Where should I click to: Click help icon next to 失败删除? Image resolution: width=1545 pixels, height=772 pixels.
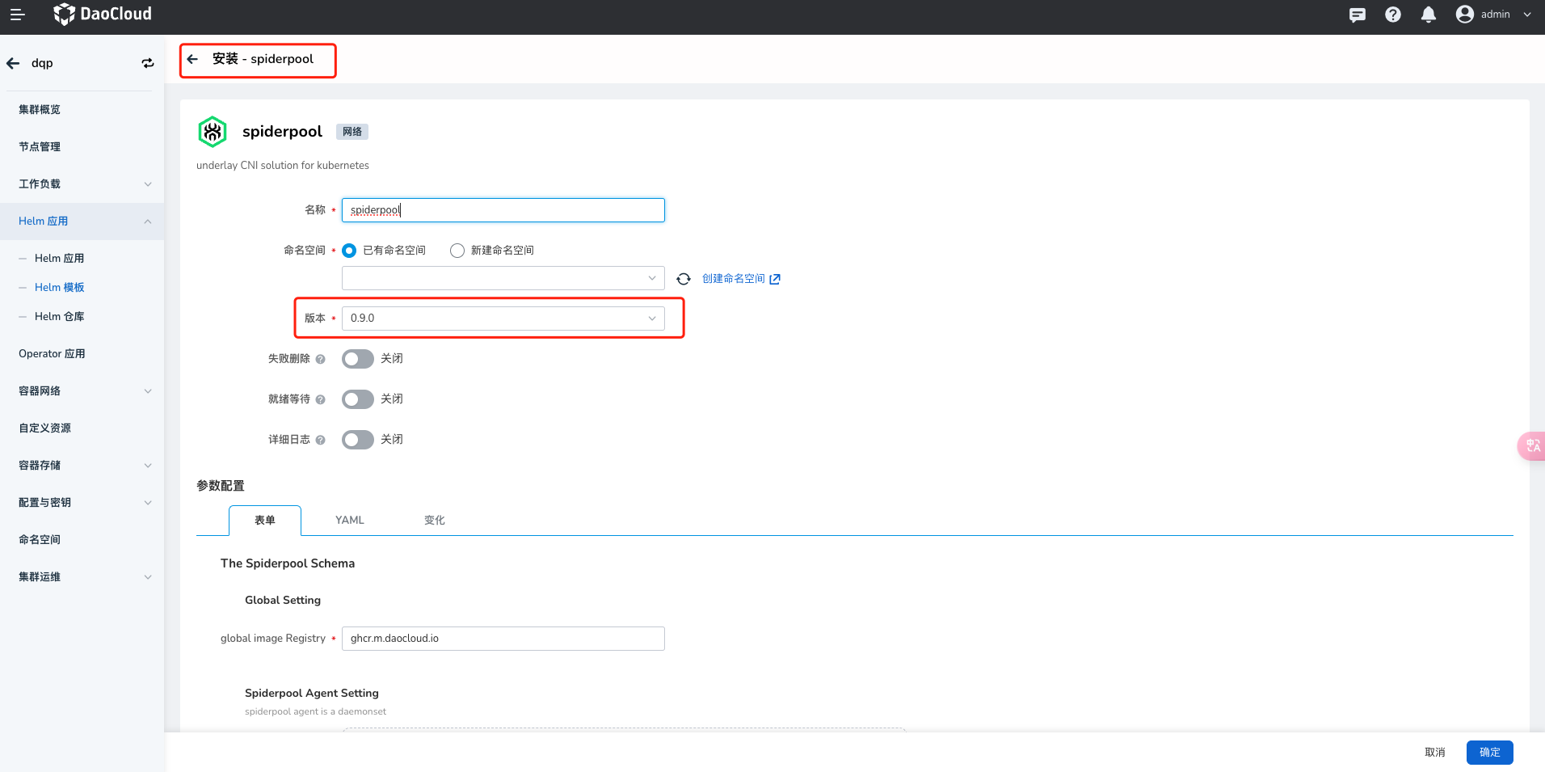click(x=321, y=359)
